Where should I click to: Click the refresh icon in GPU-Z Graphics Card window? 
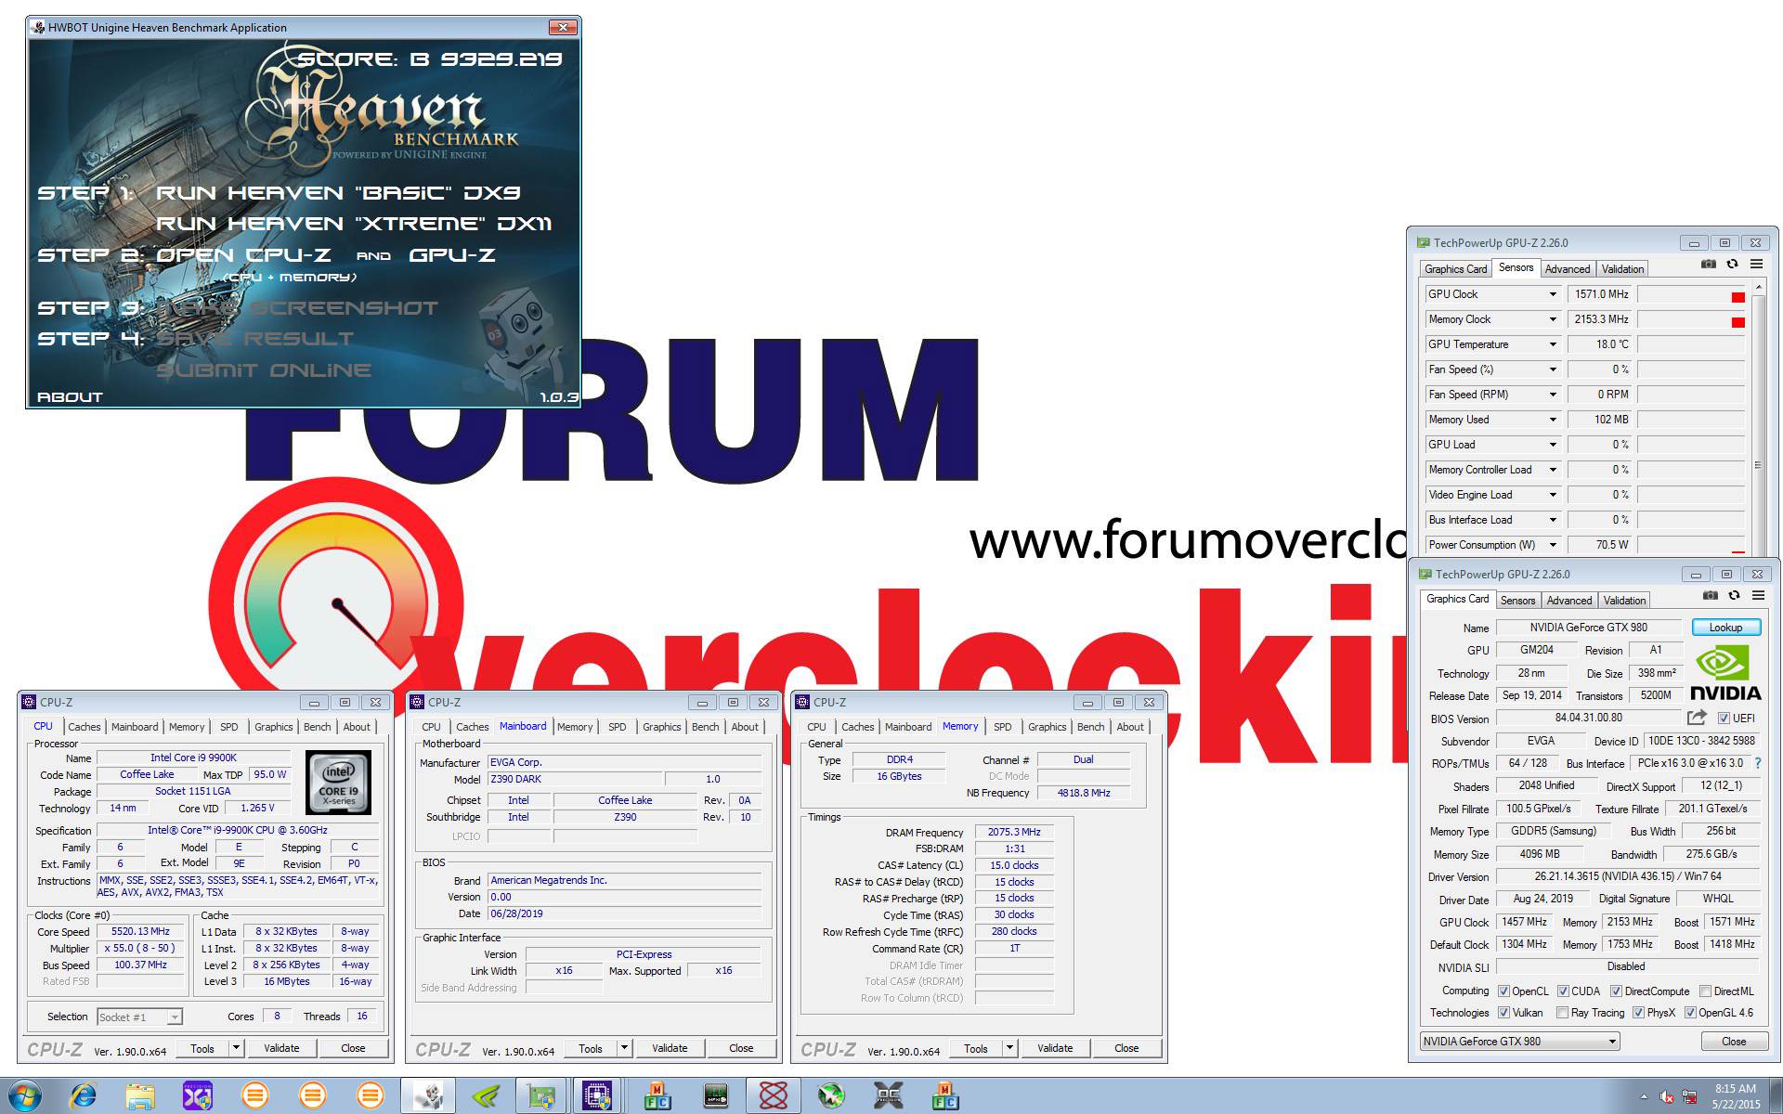pos(1734,596)
